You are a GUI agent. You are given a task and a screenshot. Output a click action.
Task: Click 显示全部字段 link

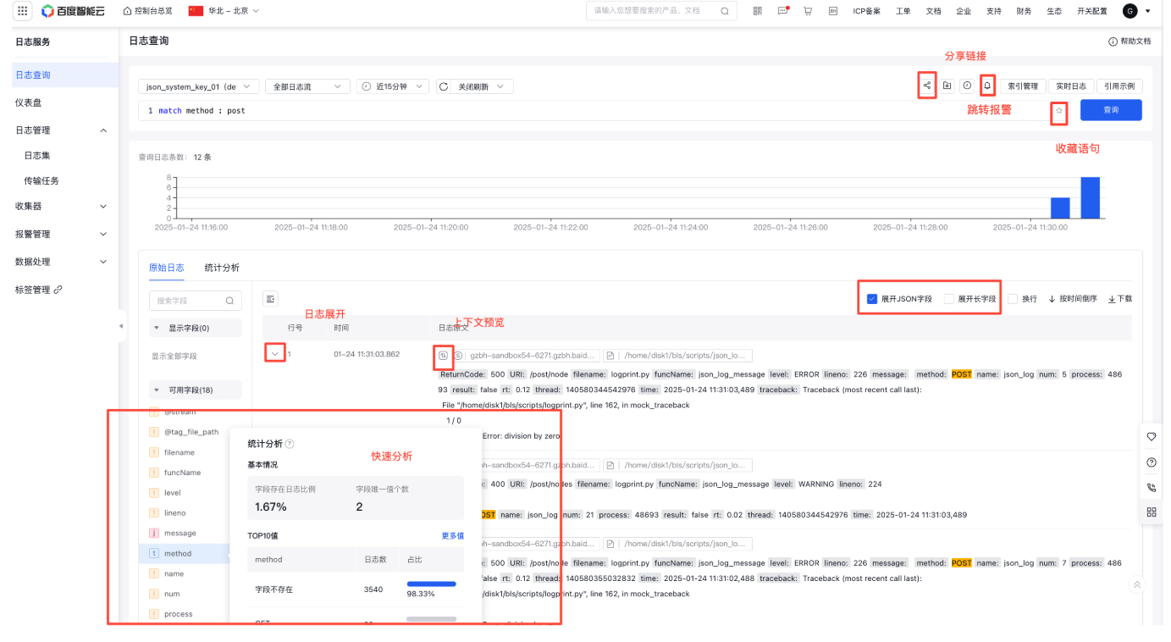[174, 357]
